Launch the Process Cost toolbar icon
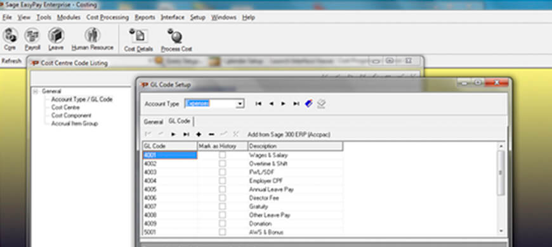 point(176,40)
